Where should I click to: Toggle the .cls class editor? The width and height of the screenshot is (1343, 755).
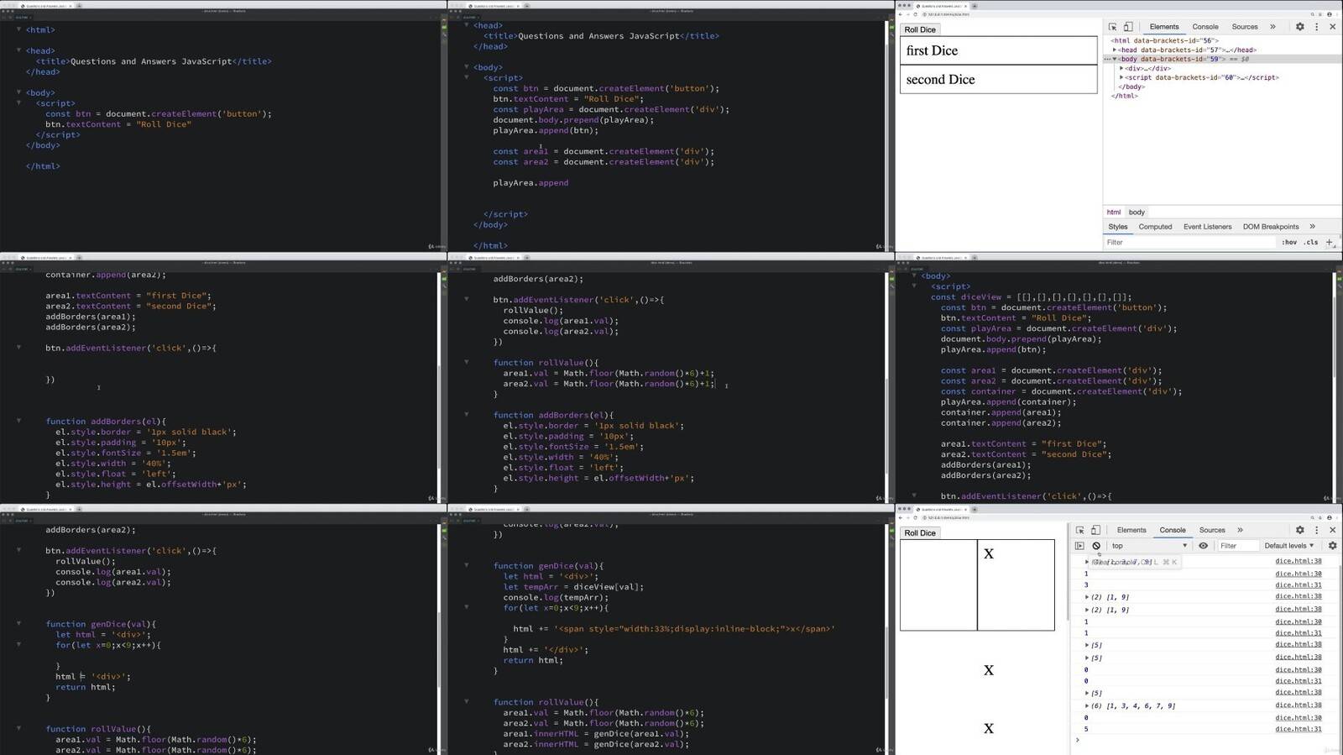(1310, 243)
